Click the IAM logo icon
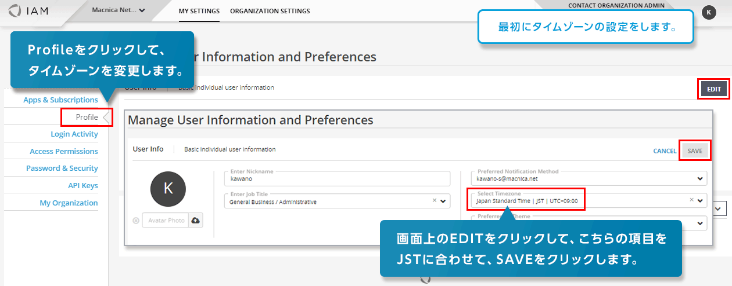 16,11
